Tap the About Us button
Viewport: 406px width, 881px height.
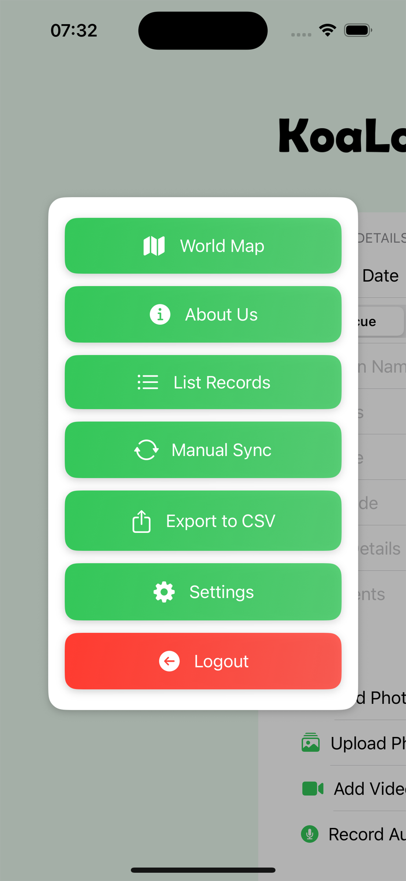(203, 314)
